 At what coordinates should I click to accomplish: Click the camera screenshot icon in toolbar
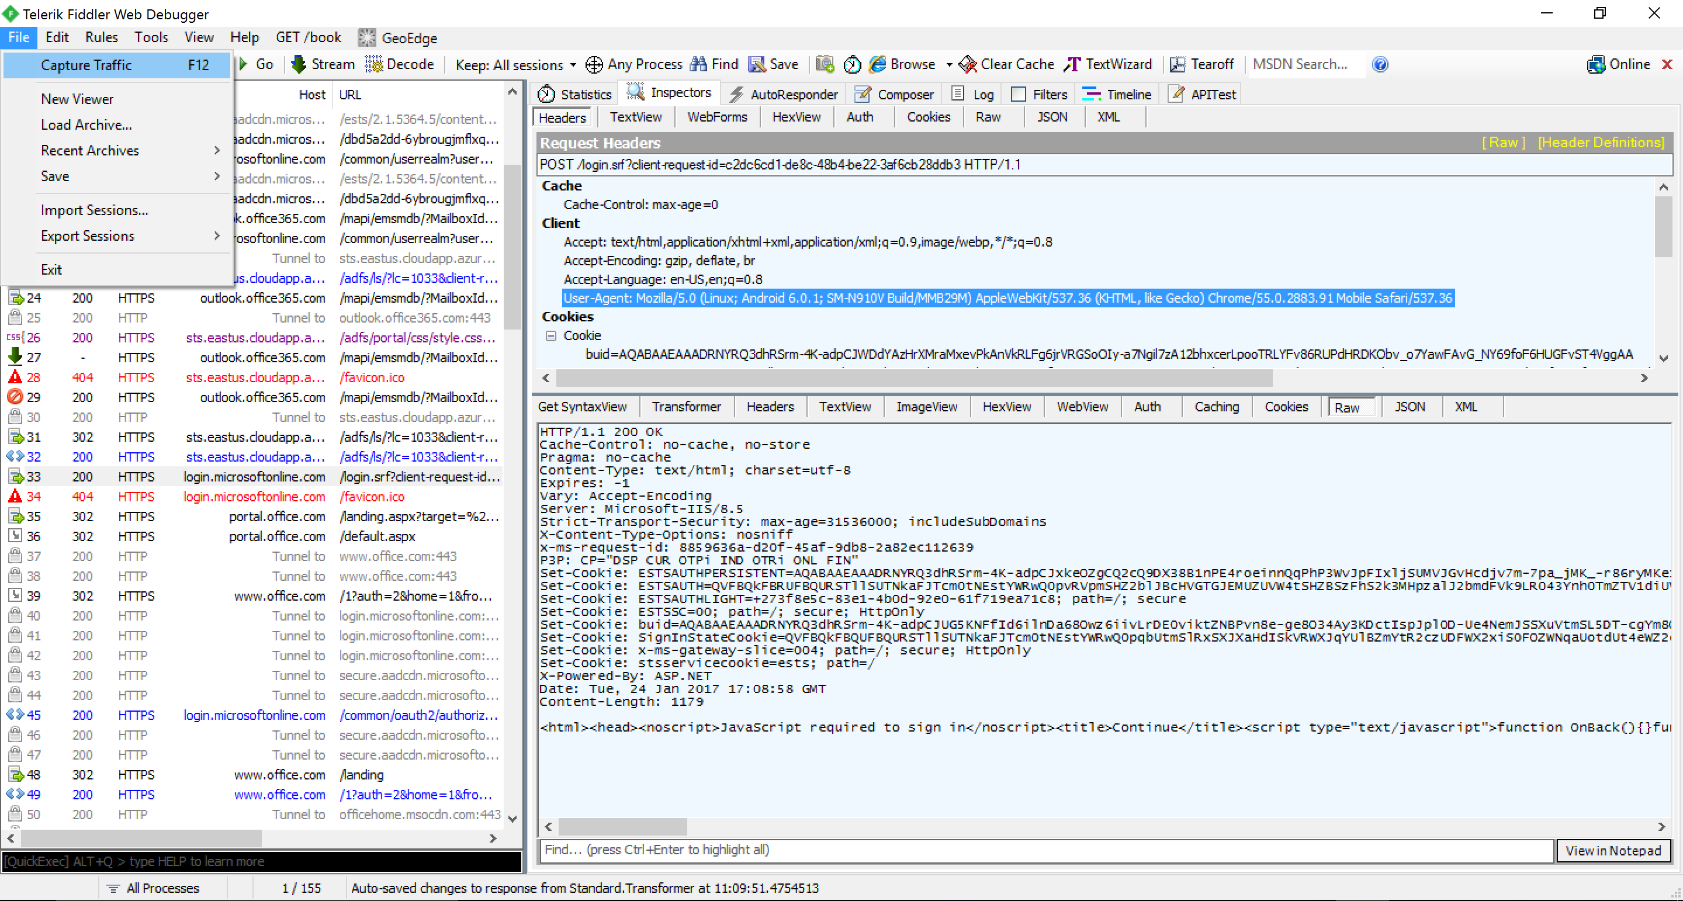pyautogui.click(x=825, y=64)
